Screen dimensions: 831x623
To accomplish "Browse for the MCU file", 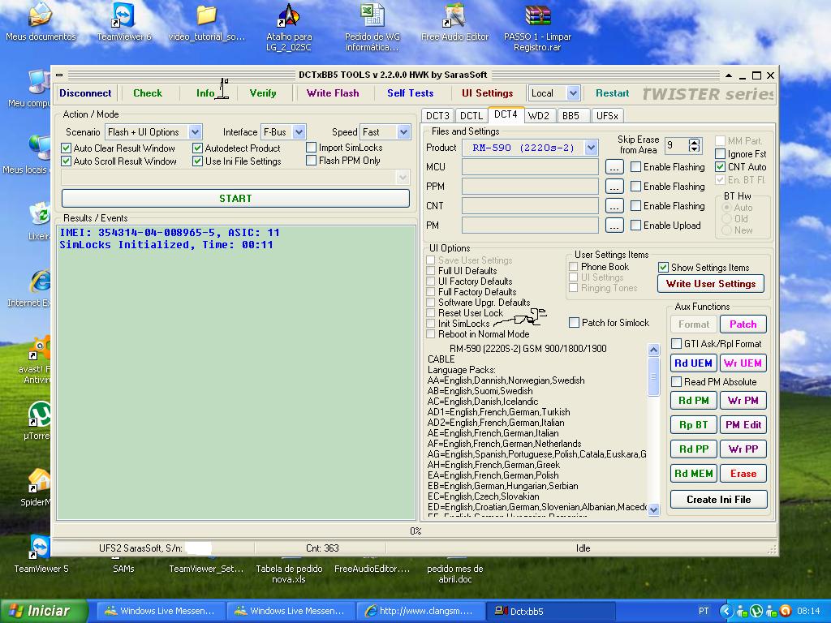I will [614, 167].
